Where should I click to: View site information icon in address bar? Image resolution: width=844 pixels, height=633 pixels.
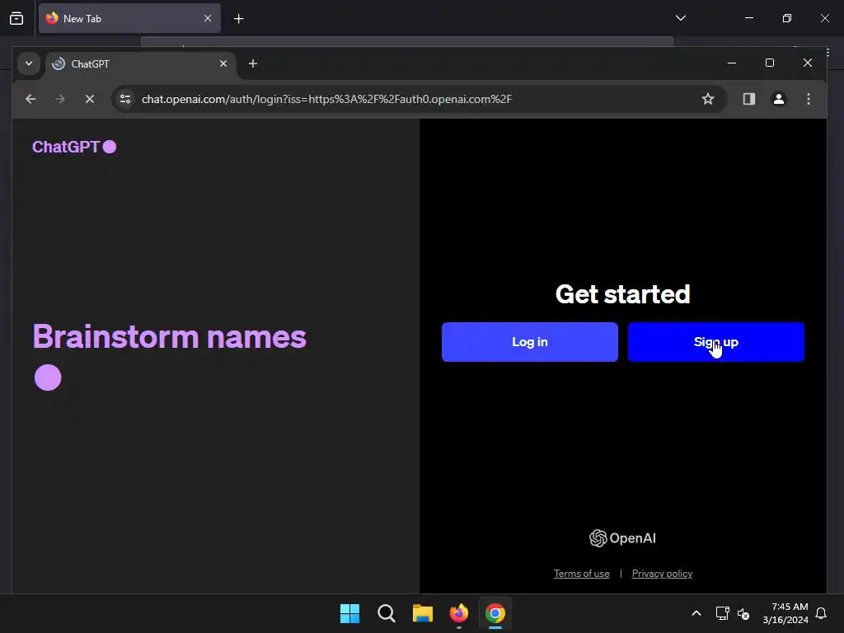pyautogui.click(x=125, y=99)
